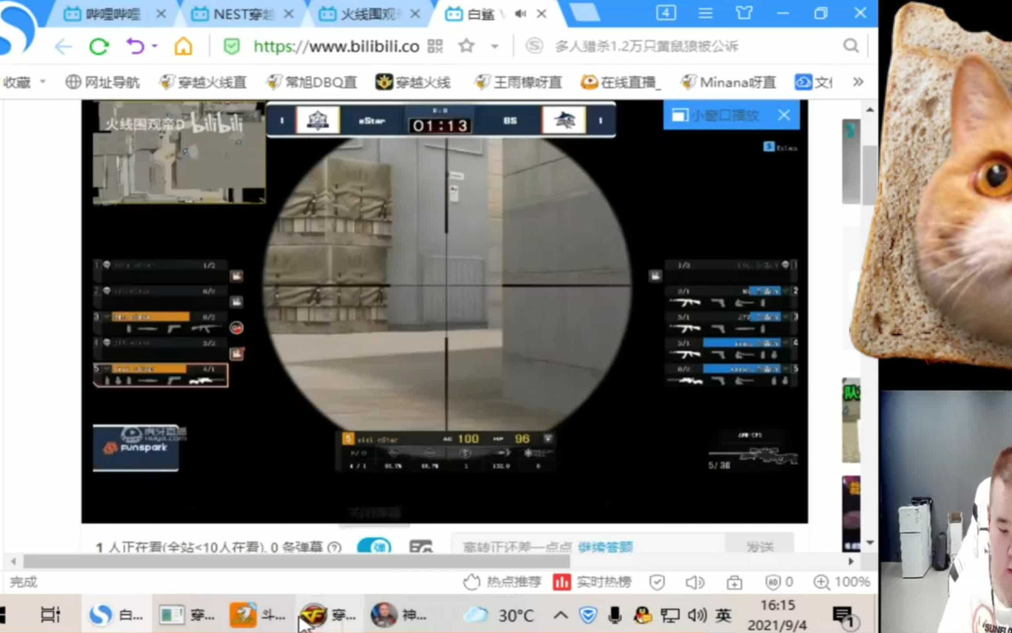The height and width of the screenshot is (633, 1012).
Task: Click the vertical page scrollbar thumb
Action: 870,175
